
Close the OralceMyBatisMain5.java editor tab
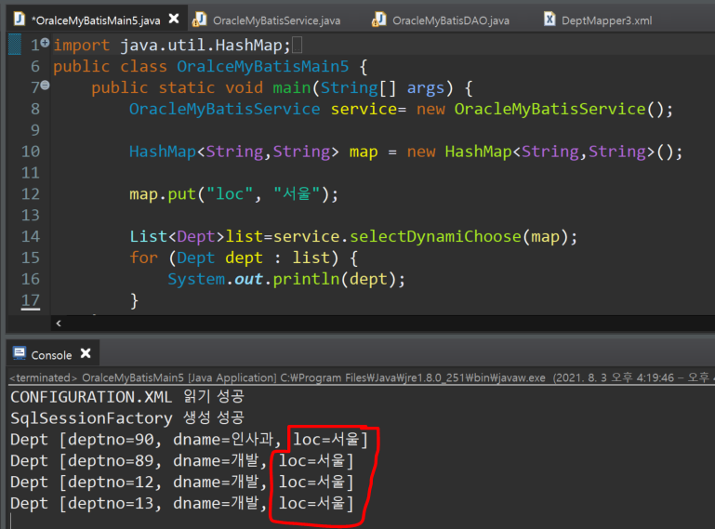point(174,19)
